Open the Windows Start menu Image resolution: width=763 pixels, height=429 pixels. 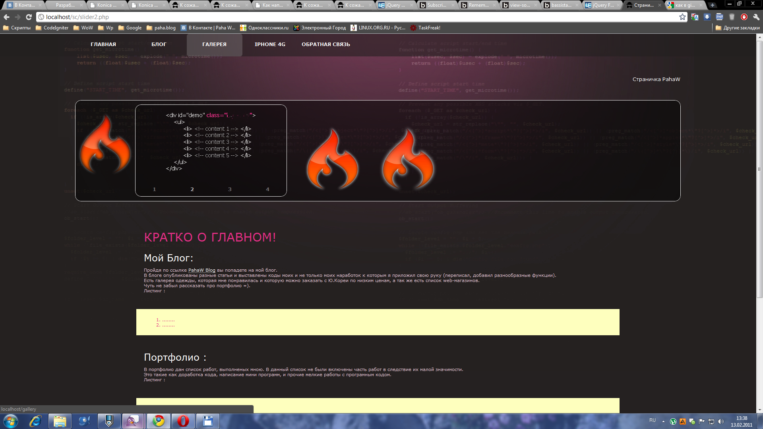pos(10,421)
